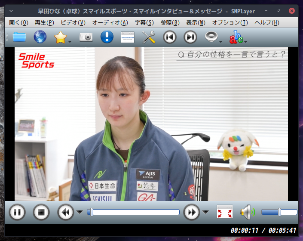Stop playback with the stop button
Image resolution: width=303 pixels, height=241 pixels.
pos(41,212)
